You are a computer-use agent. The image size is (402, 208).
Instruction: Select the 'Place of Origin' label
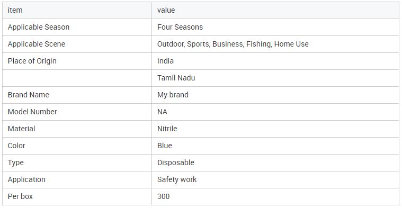click(32, 61)
